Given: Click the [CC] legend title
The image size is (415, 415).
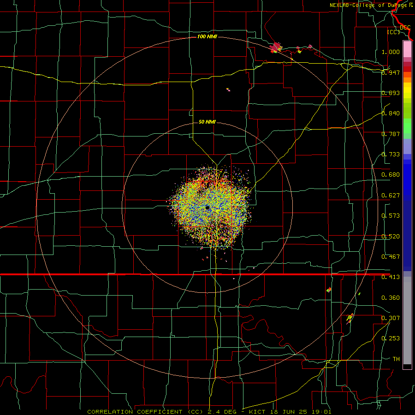Looking at the screenshot, I should coord(394,32).
